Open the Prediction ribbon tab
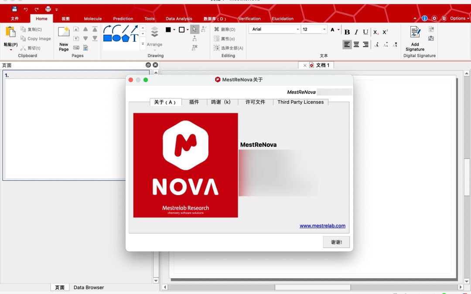471x294 pixels. (x=123, y=18)
